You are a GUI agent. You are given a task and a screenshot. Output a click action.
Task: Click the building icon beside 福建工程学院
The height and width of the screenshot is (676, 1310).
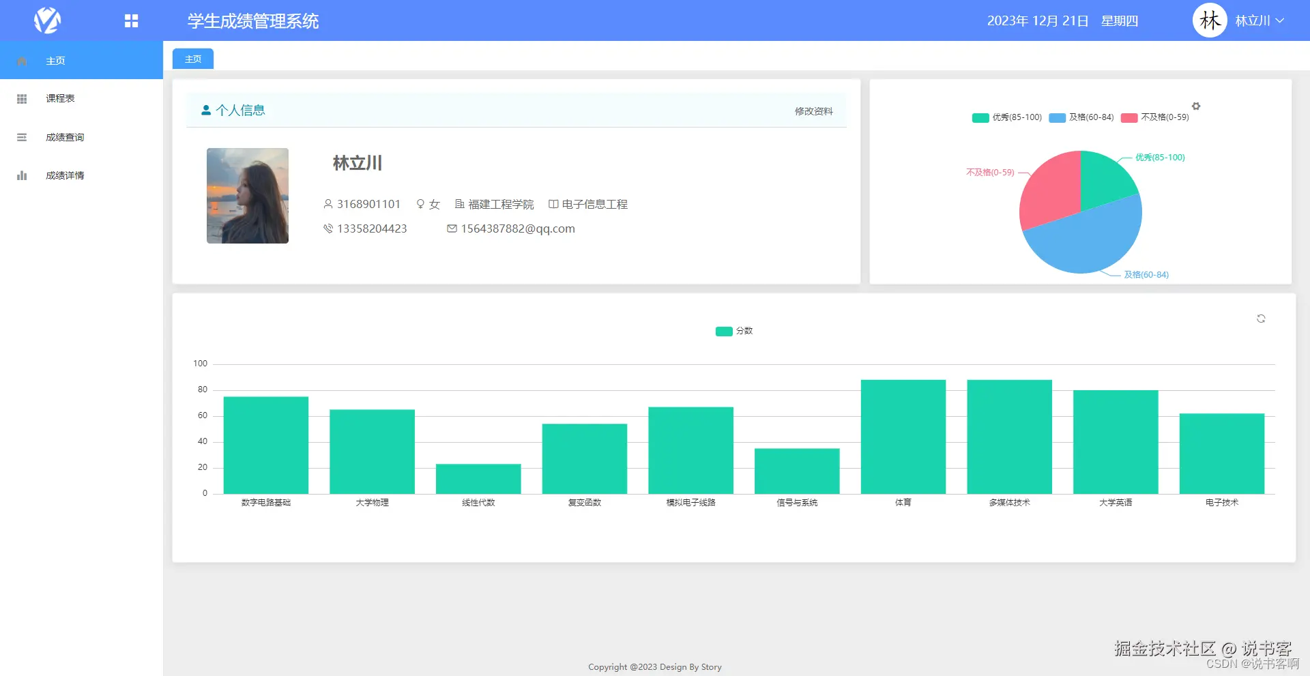pos(460,204)
